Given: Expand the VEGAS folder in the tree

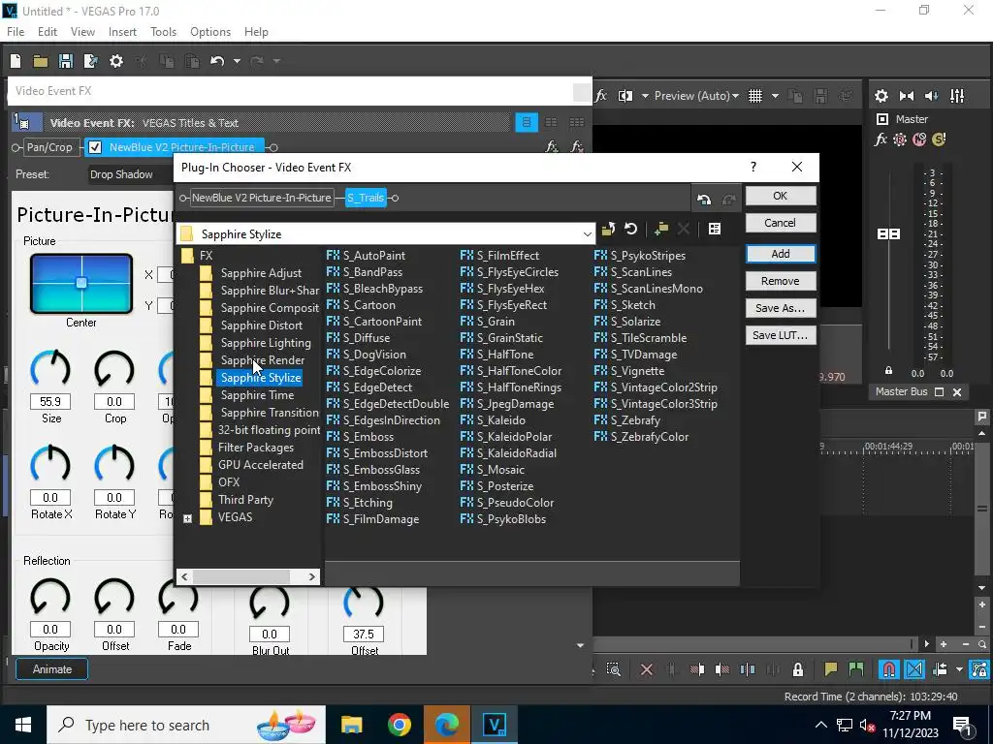Looking at the screenshot, I should 187,519.
